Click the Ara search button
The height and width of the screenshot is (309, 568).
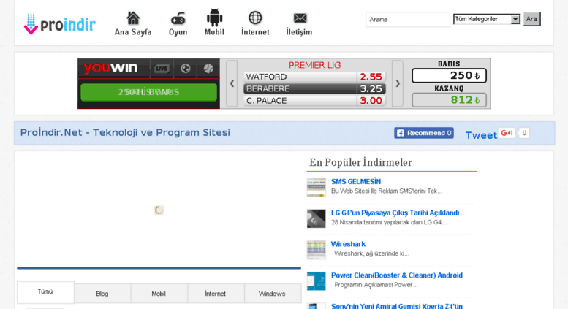[x=531, y=19]
